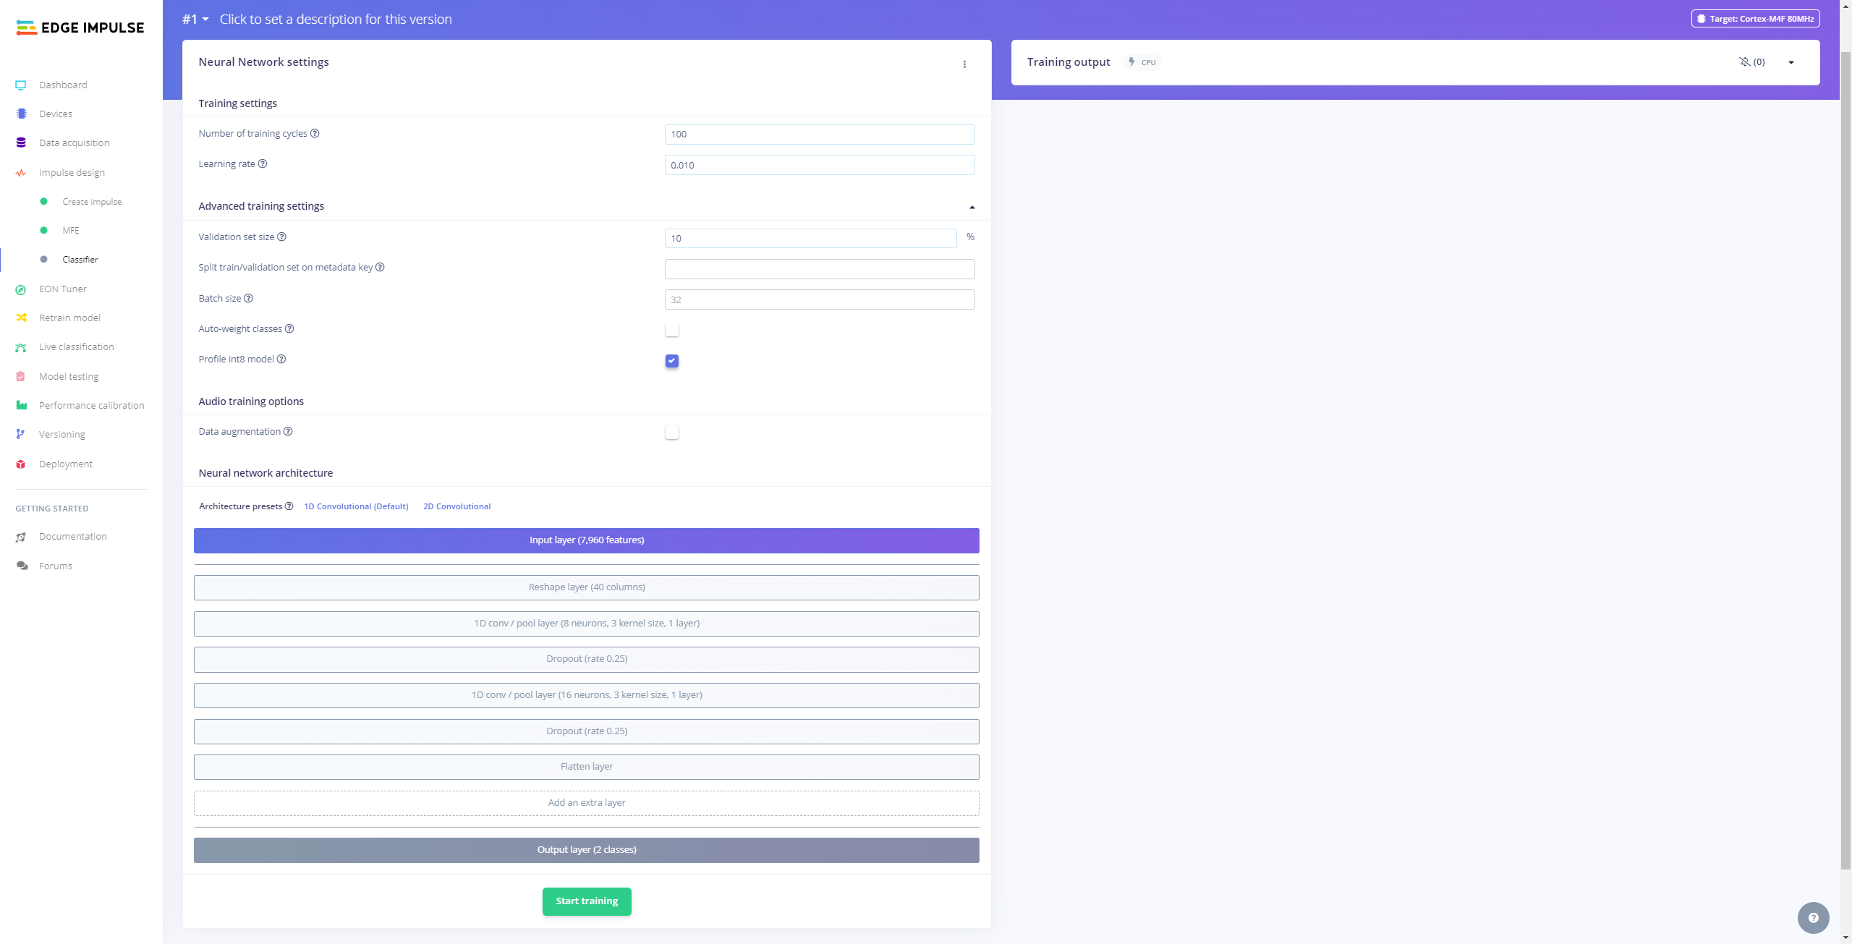1852x944 pixels.
Task: Open the floating help button
Action: tap(1813, 918)
